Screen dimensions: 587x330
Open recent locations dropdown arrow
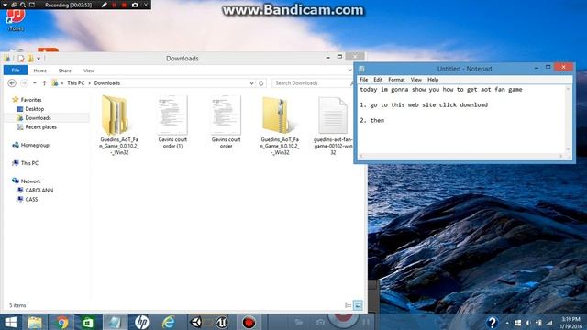35,83
